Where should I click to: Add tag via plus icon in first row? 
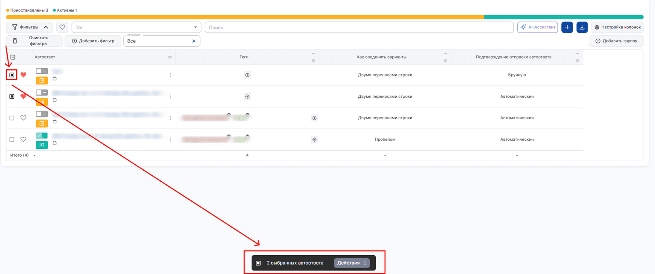(x=247, y=75)
